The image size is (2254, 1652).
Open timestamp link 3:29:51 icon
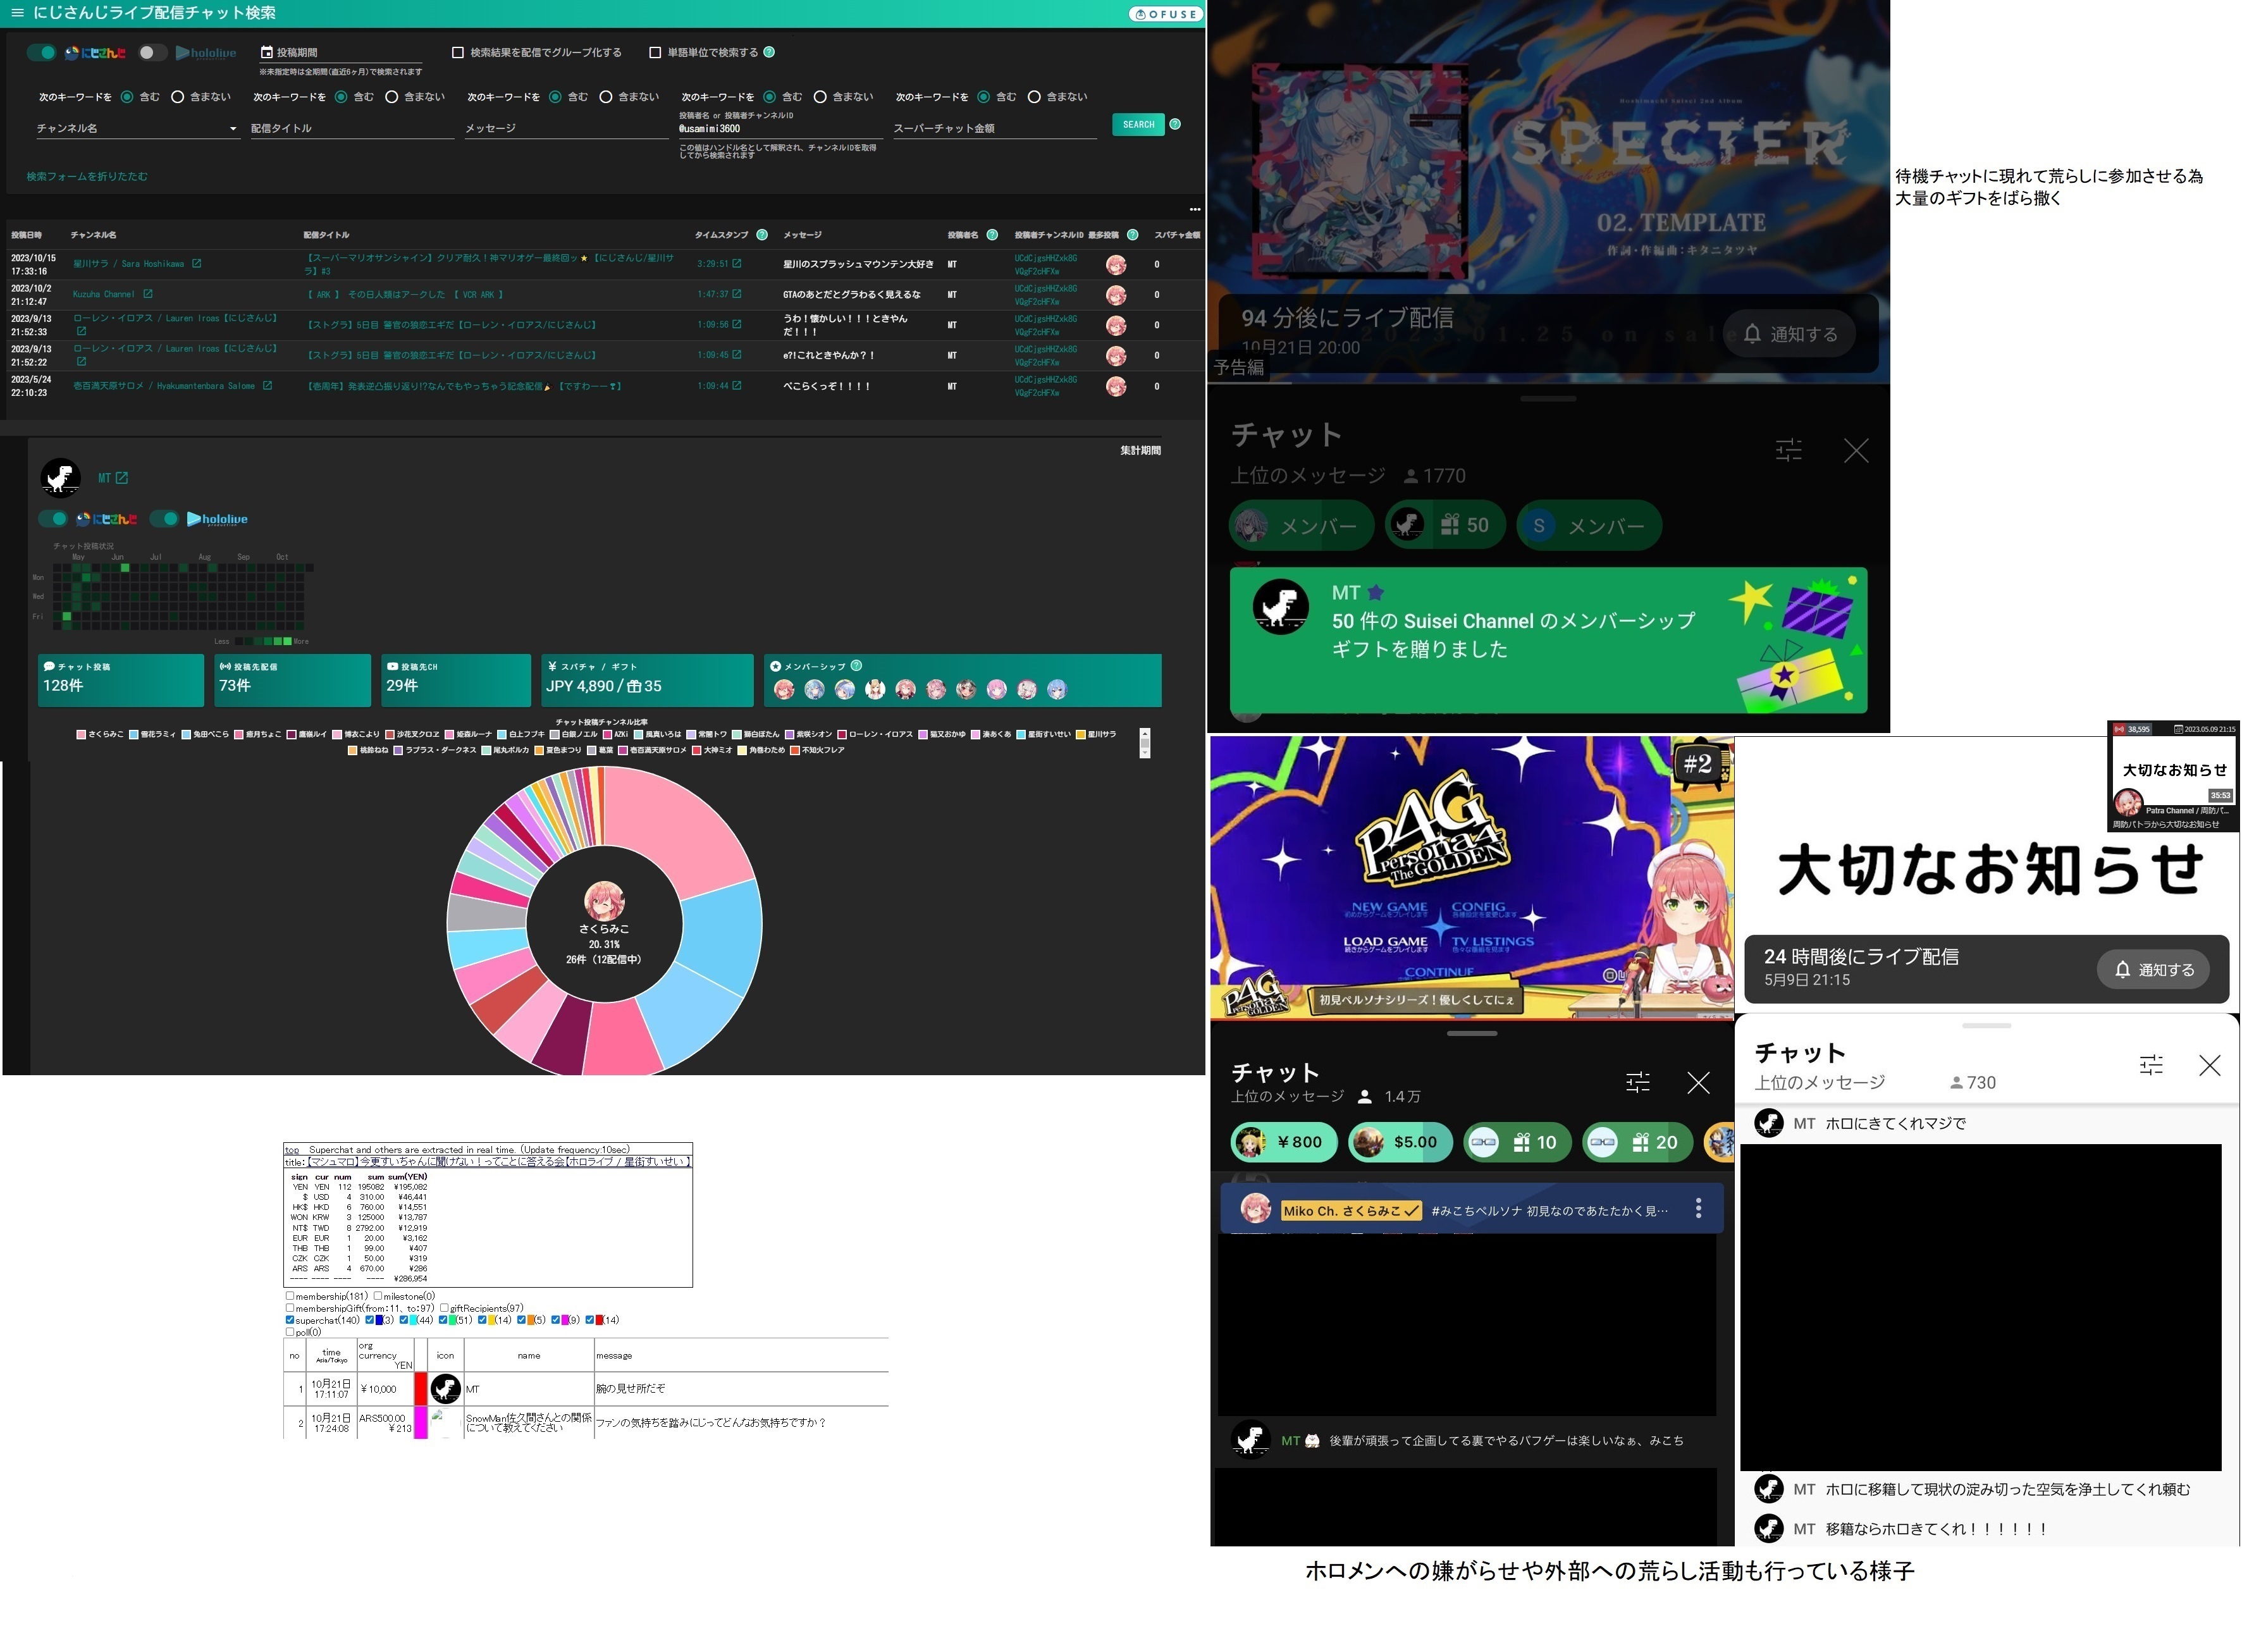(737, 264)
